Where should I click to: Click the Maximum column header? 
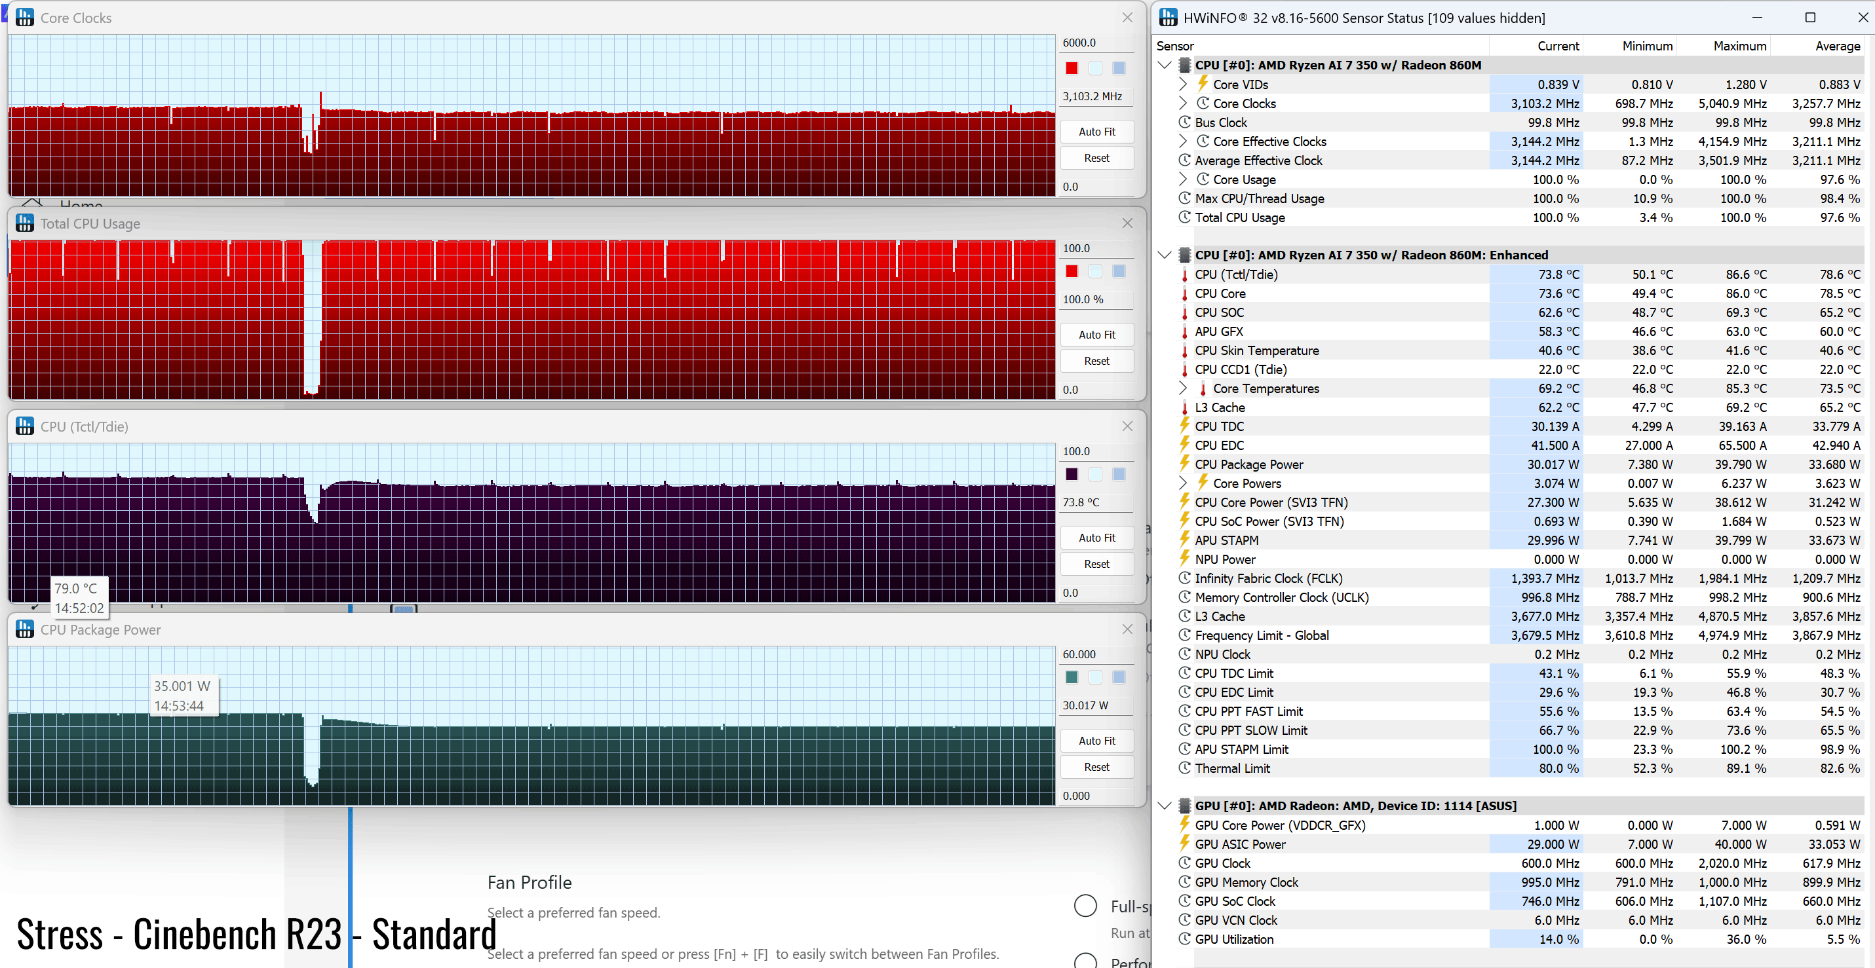point(1724,46)
